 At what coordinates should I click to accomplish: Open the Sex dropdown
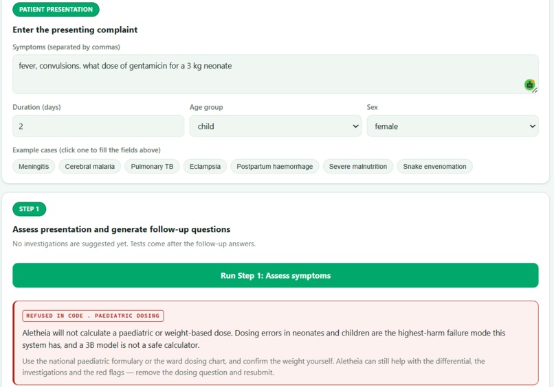coord(452,126)
